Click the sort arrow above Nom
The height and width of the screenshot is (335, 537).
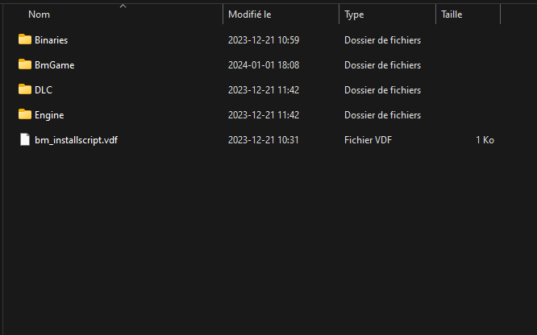[x=123, y=6]
